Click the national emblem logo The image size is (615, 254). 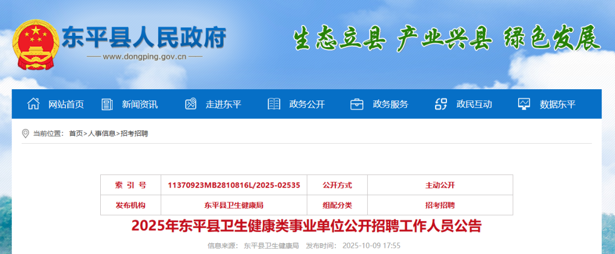36,44
